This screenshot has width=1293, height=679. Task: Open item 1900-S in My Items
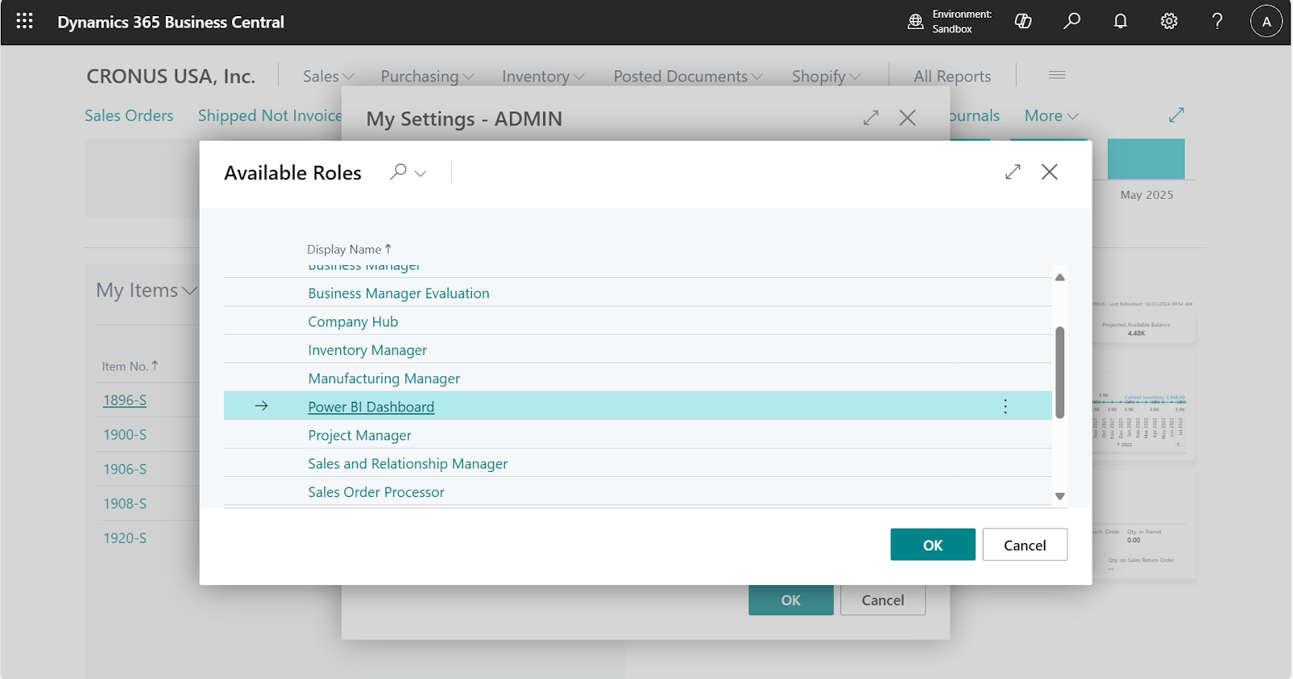[124, 435]
